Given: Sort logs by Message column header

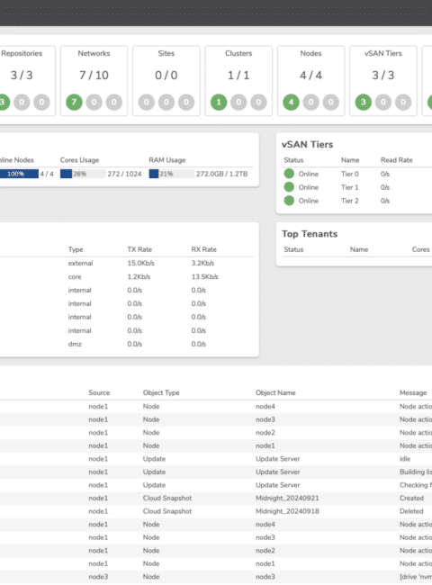Looking at the screenshot, I should point(413,393).
